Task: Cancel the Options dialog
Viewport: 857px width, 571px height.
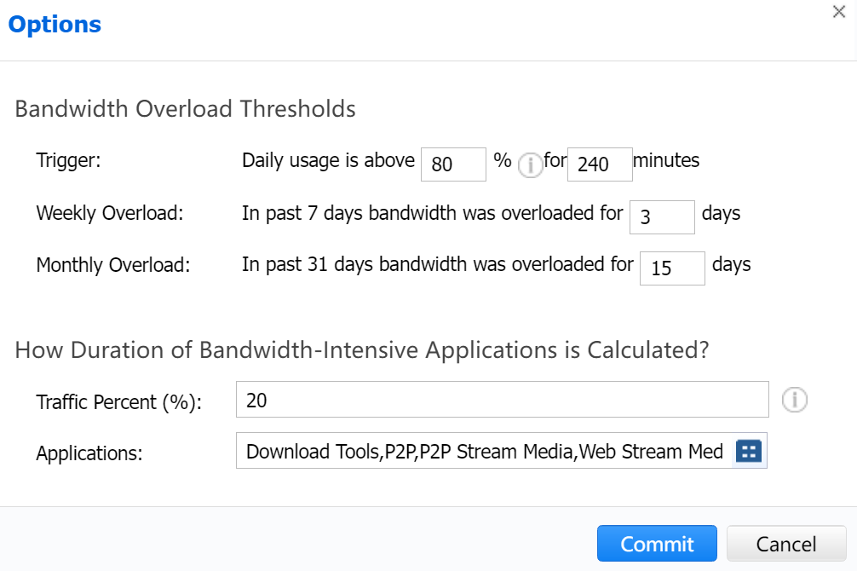Action: [785, 545]
